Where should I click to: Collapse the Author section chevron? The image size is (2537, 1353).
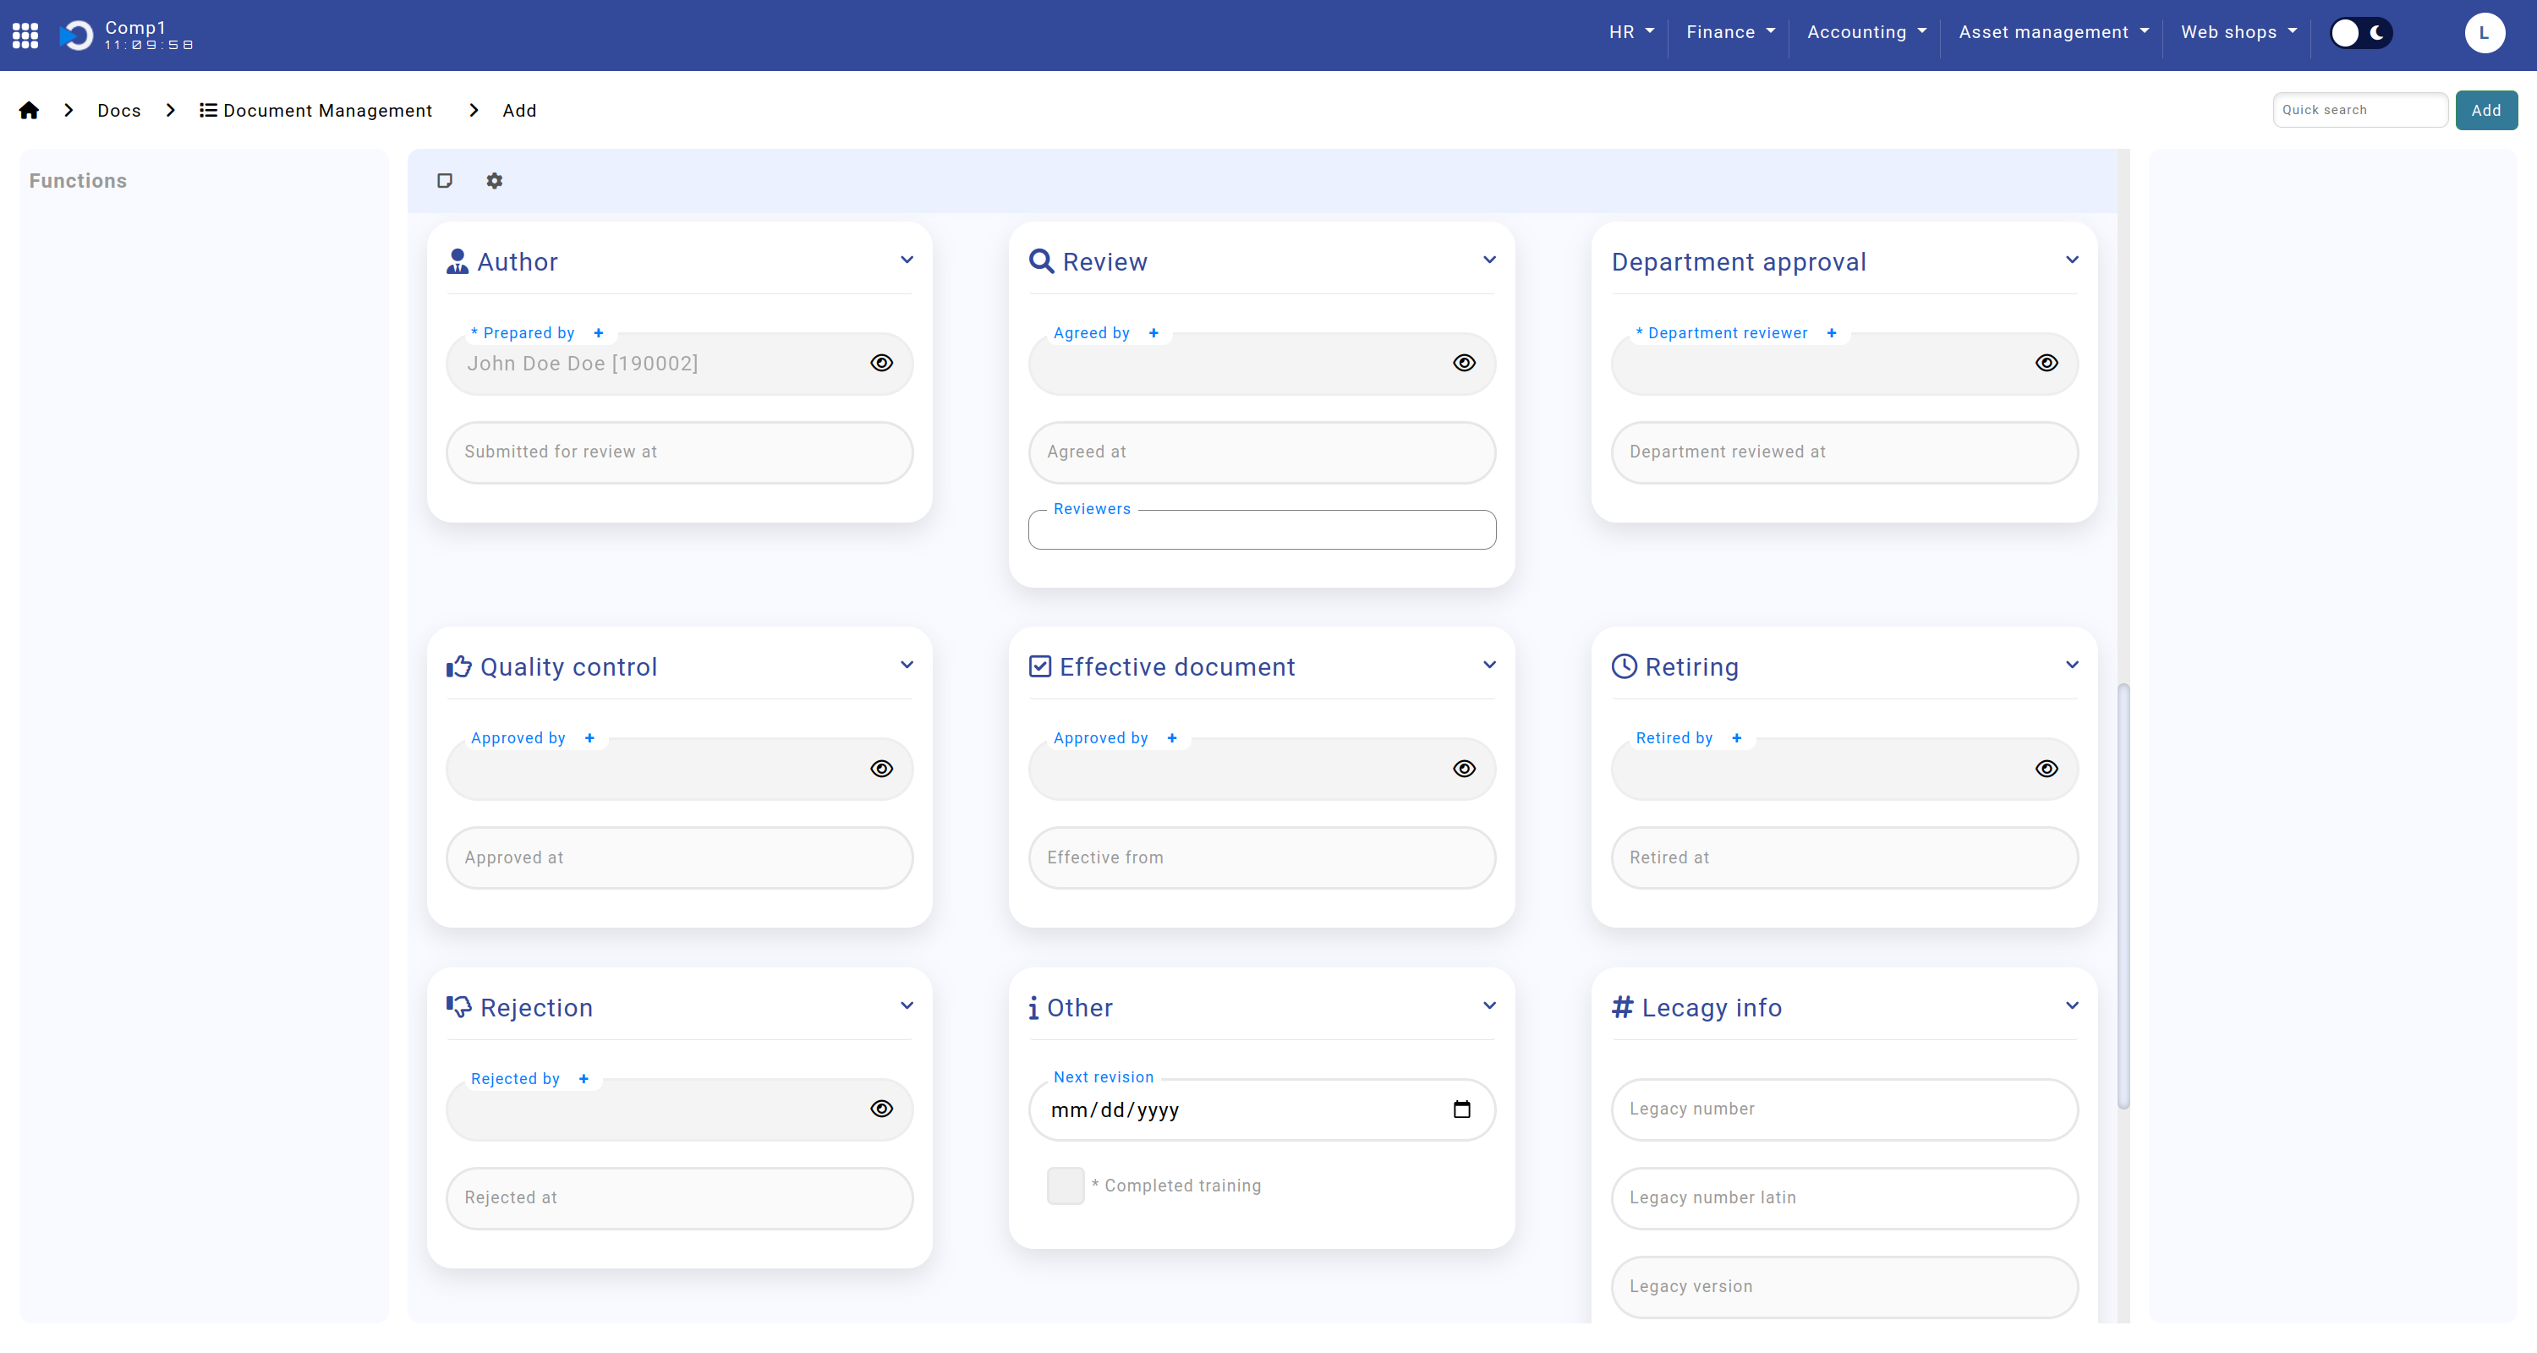[906, 260]
